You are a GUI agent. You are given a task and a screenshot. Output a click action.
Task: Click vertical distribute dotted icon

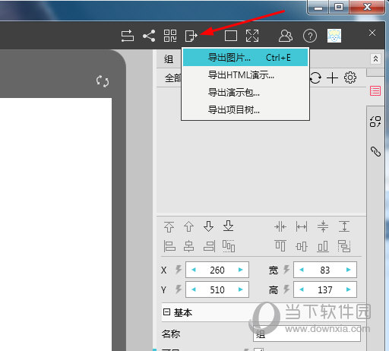point(344,246)
